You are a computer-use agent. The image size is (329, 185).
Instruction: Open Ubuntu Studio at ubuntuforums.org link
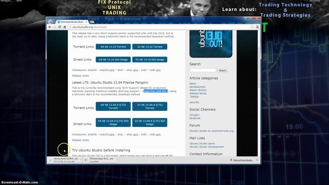tap(211, 131)
